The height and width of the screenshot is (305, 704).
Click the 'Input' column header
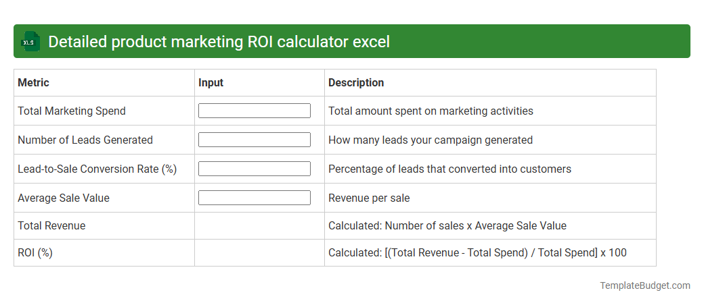211,83
